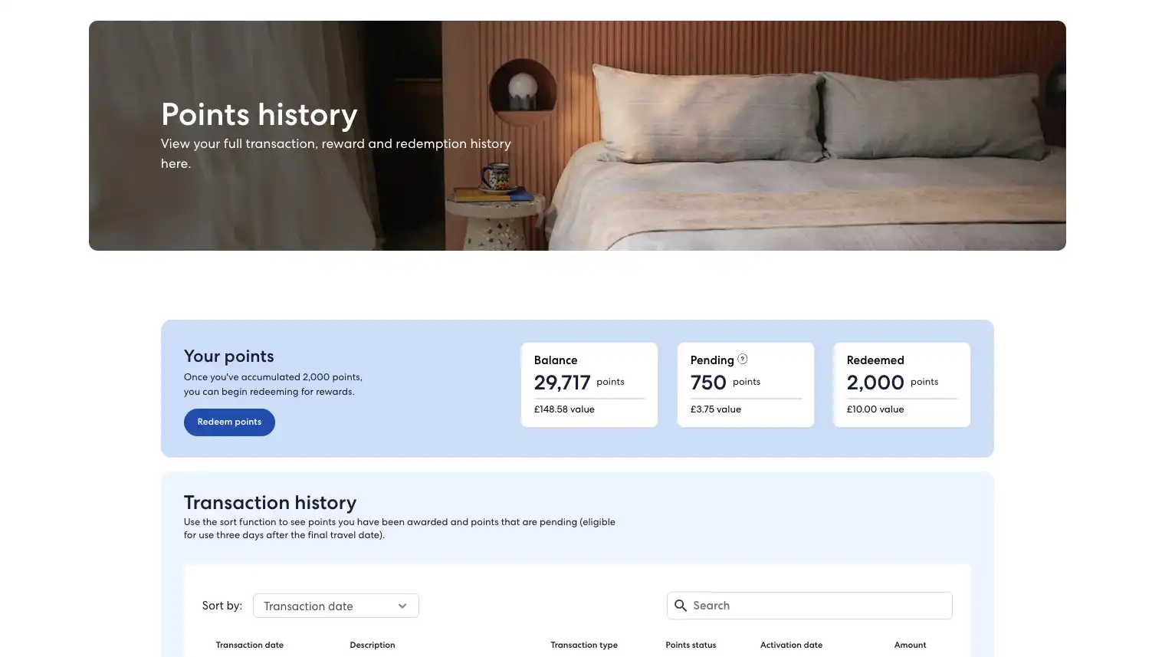Click the 29,717 points Balance figure
The width and height of the screenshot is (1162, 657).
pos(562,383)
